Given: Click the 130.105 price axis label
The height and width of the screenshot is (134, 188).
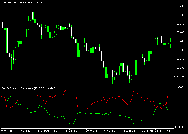Looking at the screenshot, I should [x=180, y=77].
